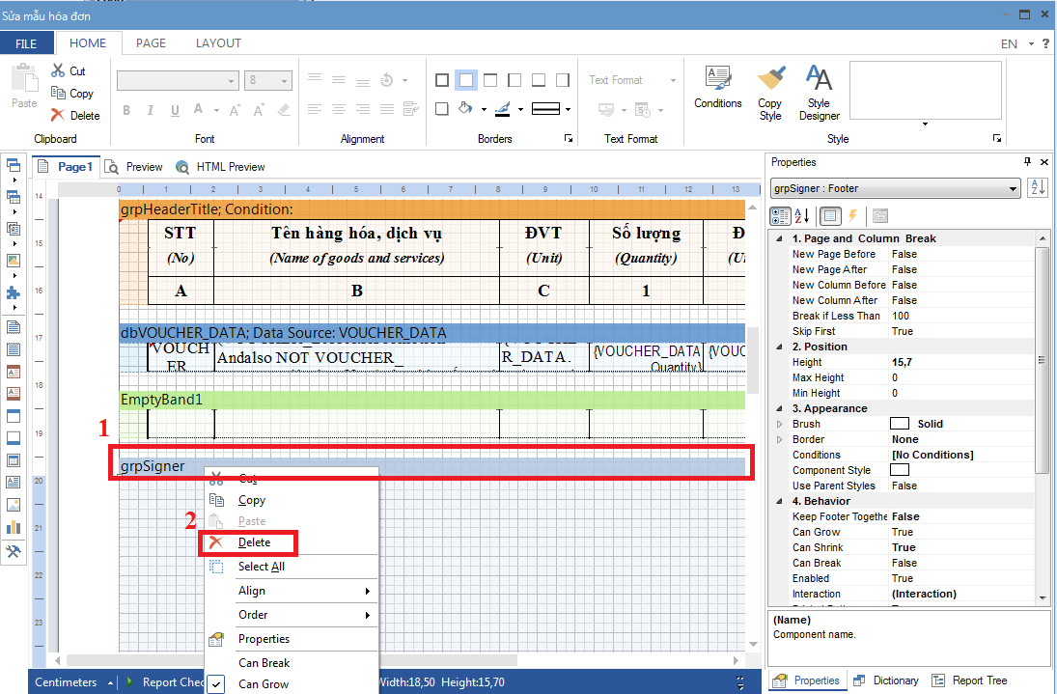Switch to the PAGE ribbon tab
Image resolution: width=1057 pixels, height=694 pixels.
[x=151, y=43]
